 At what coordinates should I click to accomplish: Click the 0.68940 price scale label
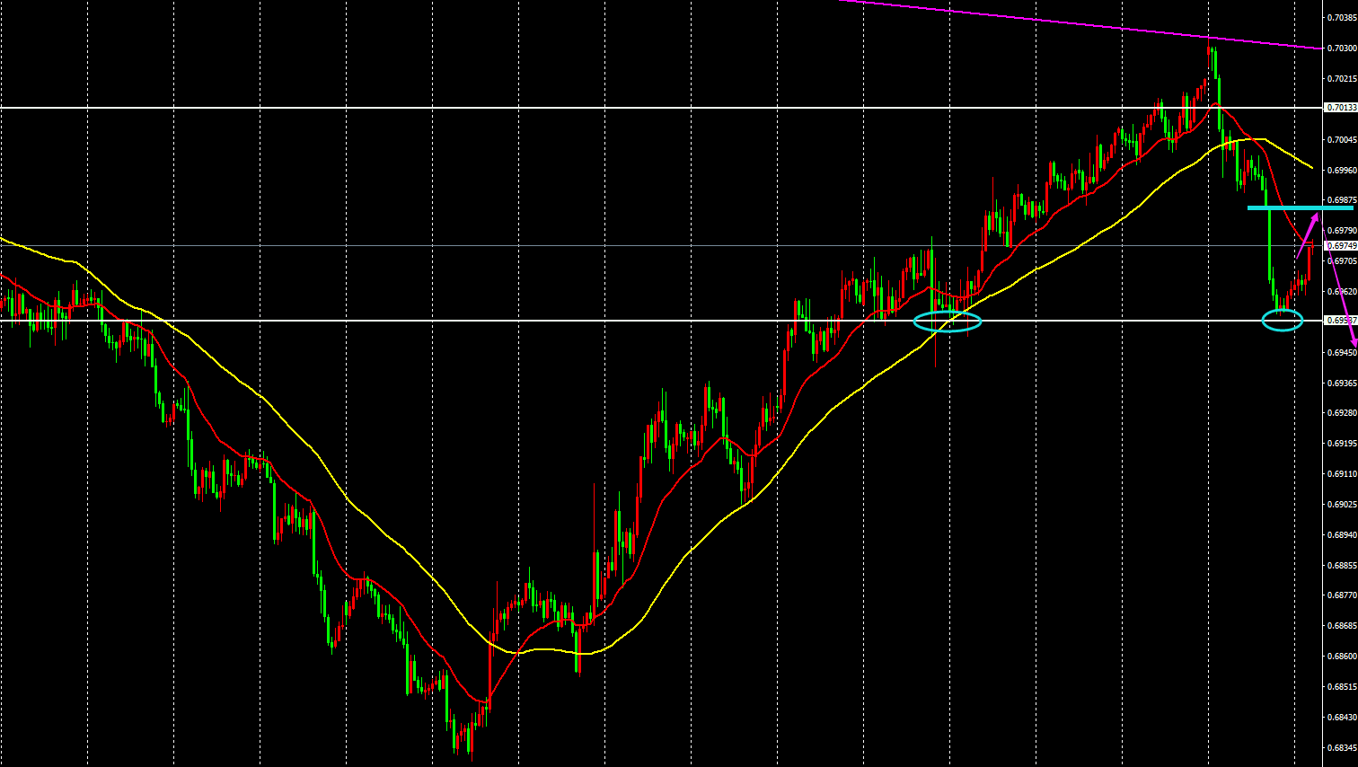click(x=1341, y=535)
